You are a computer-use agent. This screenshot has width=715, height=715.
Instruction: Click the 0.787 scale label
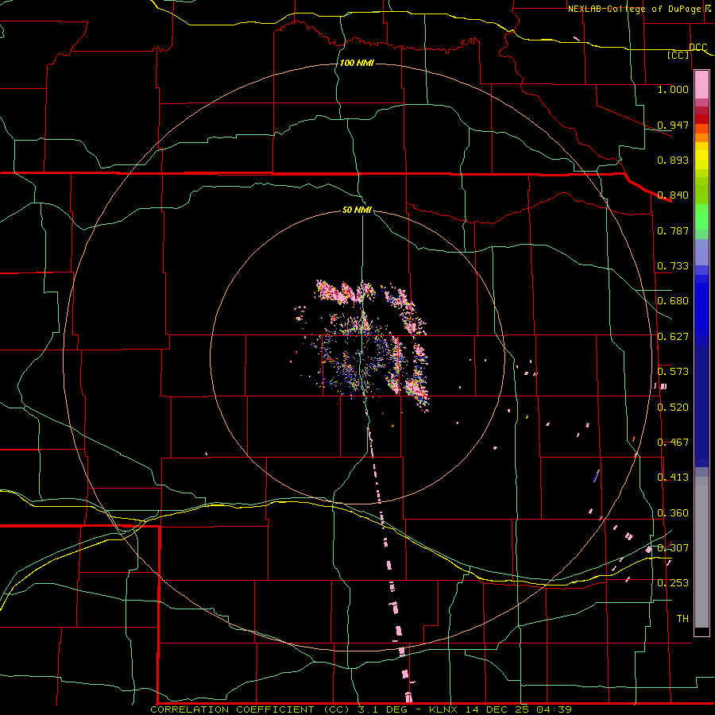(x=673, y=230)
